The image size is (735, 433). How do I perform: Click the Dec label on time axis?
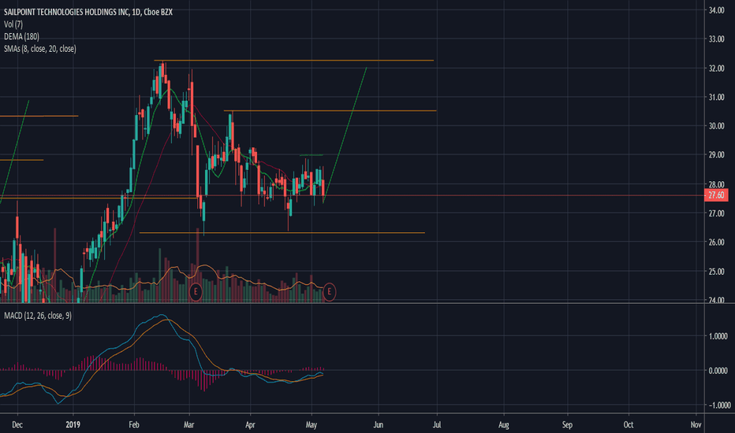point(17,425)
